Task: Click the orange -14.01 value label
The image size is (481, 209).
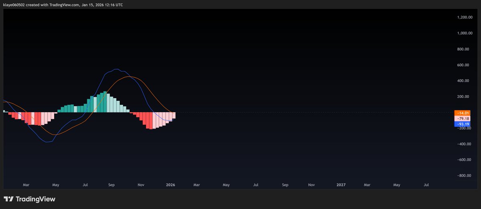Action: click(462, 113)
